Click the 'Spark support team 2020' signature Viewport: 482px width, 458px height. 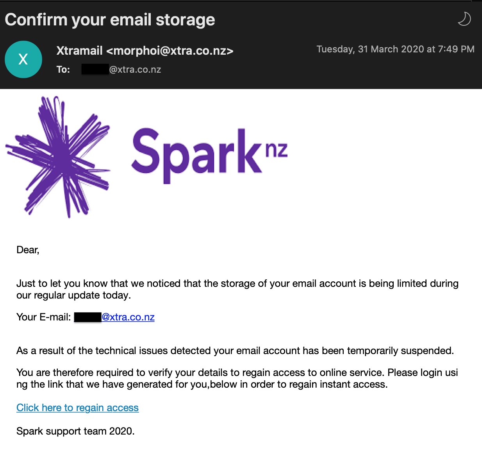pos(75,431)
